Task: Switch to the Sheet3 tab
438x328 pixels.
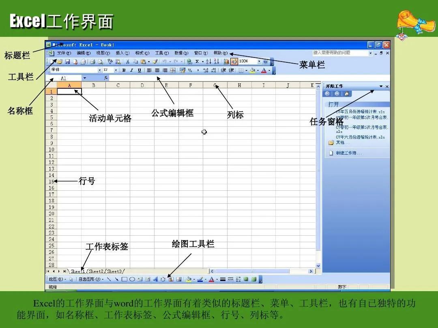Action: click(114, 271)
